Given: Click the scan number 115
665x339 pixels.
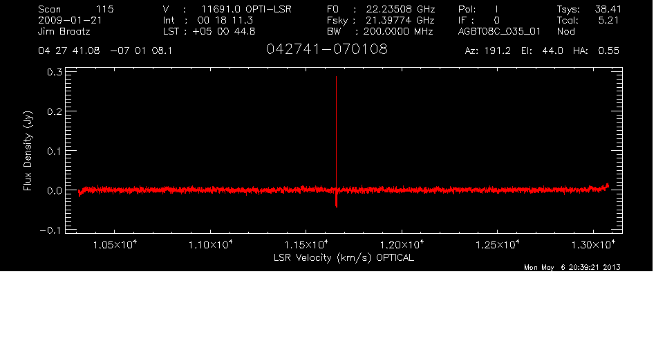Looking at the screenshot, I should pos(105,9).
